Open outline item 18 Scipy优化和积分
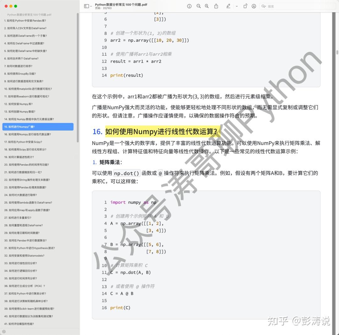This screenshot has height=335, width=339. point(25,149)
